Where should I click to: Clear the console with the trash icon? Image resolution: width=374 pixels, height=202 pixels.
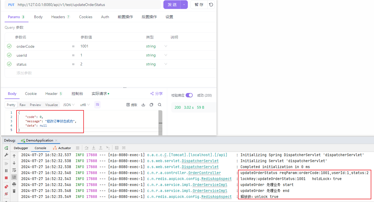pos(14,191)
